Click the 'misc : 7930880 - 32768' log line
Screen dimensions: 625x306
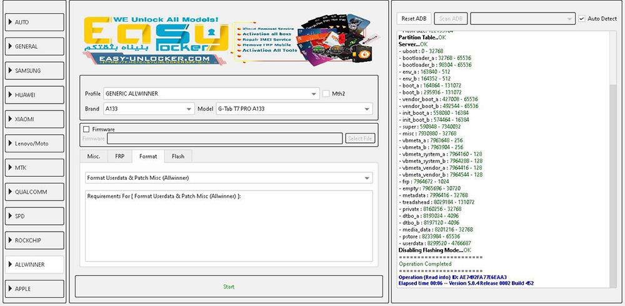pyautogui.click(x=427, y=134)
